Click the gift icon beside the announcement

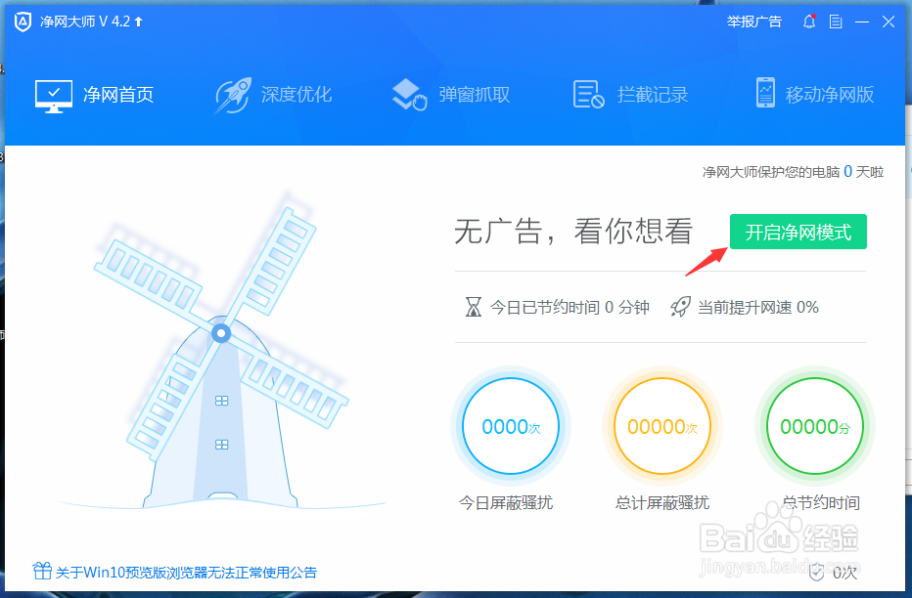42,571
